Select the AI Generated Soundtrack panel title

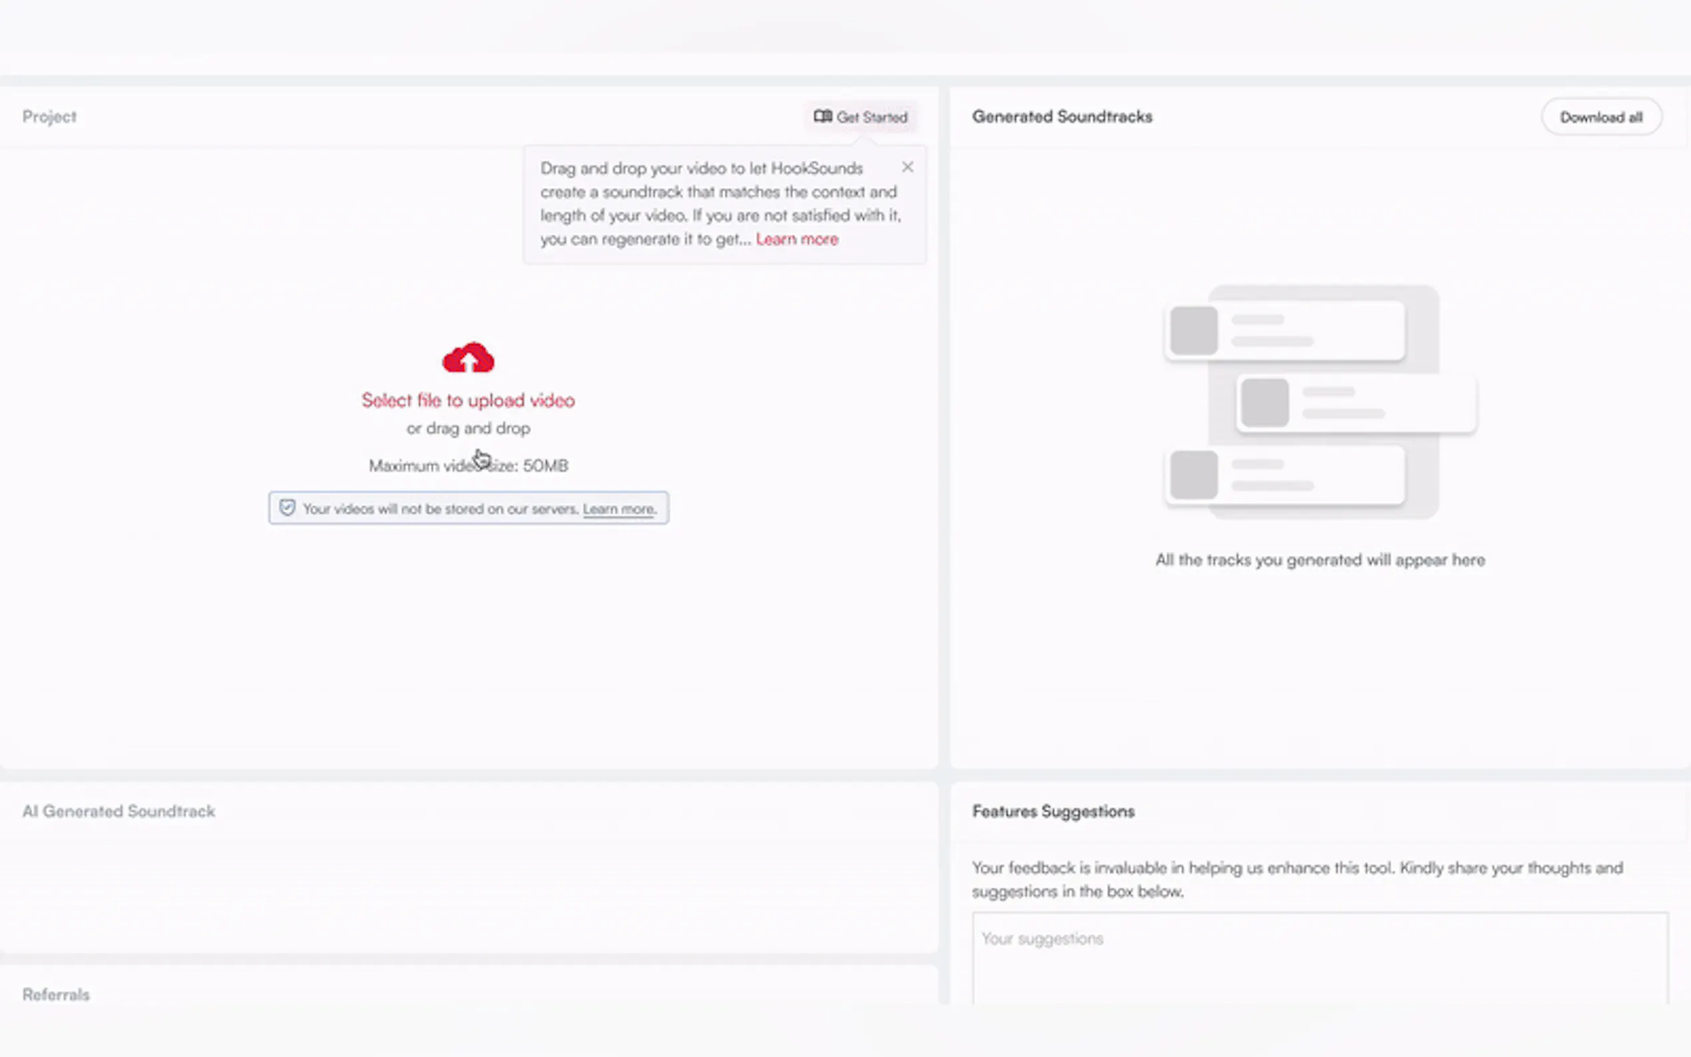(118, 811)
